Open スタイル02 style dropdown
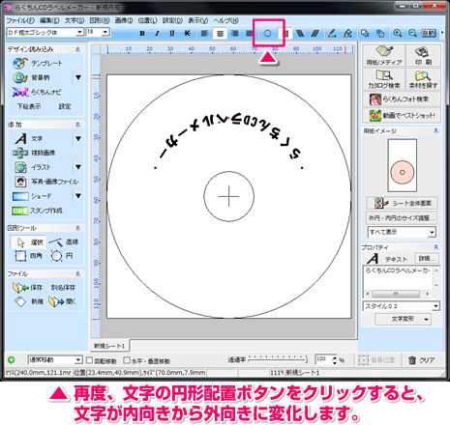This screenshot has height=425, width=450. [x=435, y=306]
